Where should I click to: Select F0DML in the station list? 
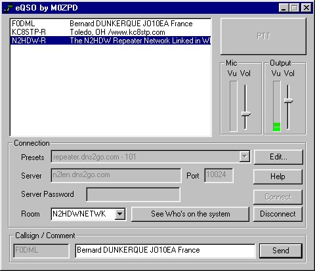(110, 24)
